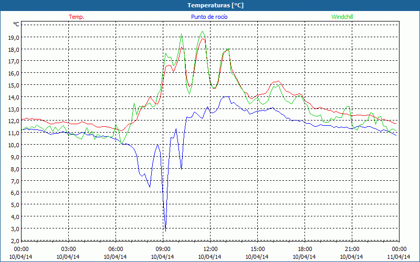
Task: Click the "15:00" time label
Action: click(x=257, y=249)
